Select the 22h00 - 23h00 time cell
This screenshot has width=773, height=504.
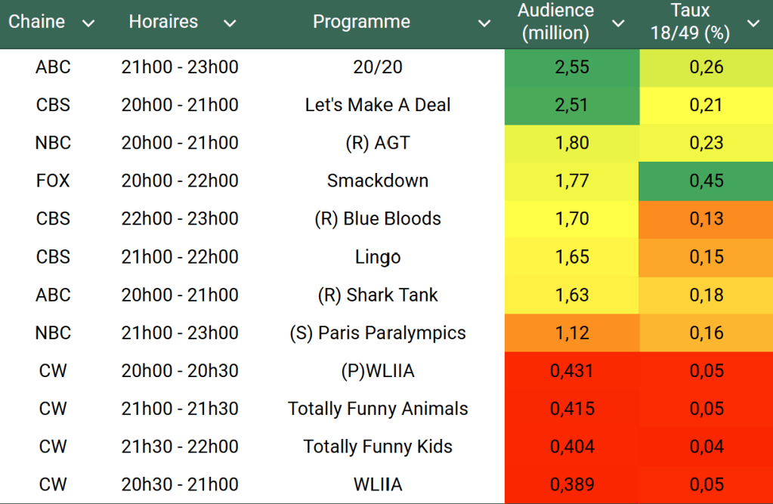(x=180, y=218)
